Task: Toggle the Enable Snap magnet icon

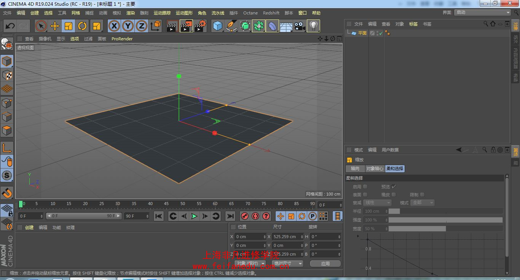Action: 7,193
